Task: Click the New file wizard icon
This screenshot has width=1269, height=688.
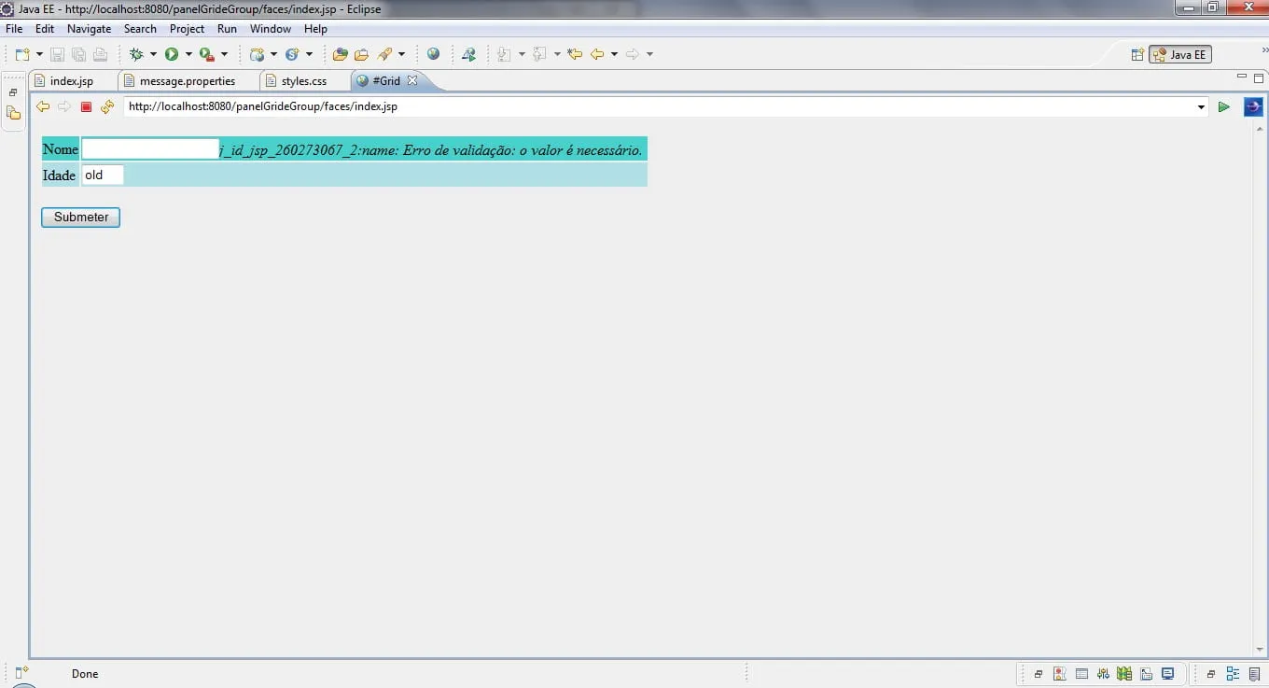Action: [x=22, y=54]
